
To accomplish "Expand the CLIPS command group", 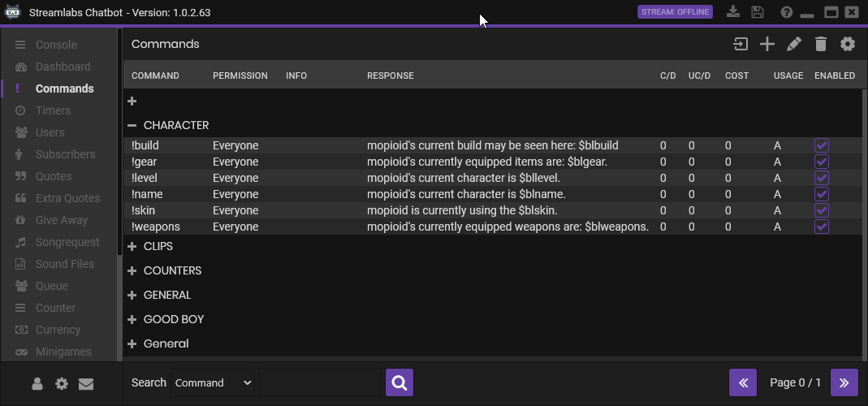I will pos(132,246).
